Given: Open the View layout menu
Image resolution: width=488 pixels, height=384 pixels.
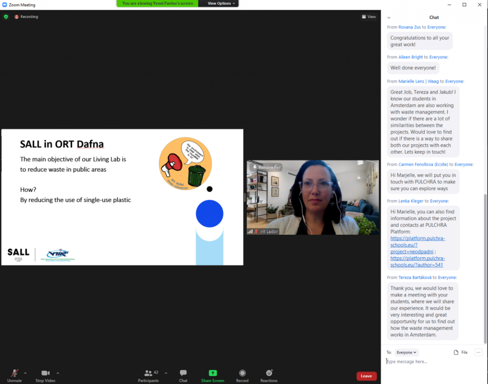Looking at the screenshot, I should 369,17.
